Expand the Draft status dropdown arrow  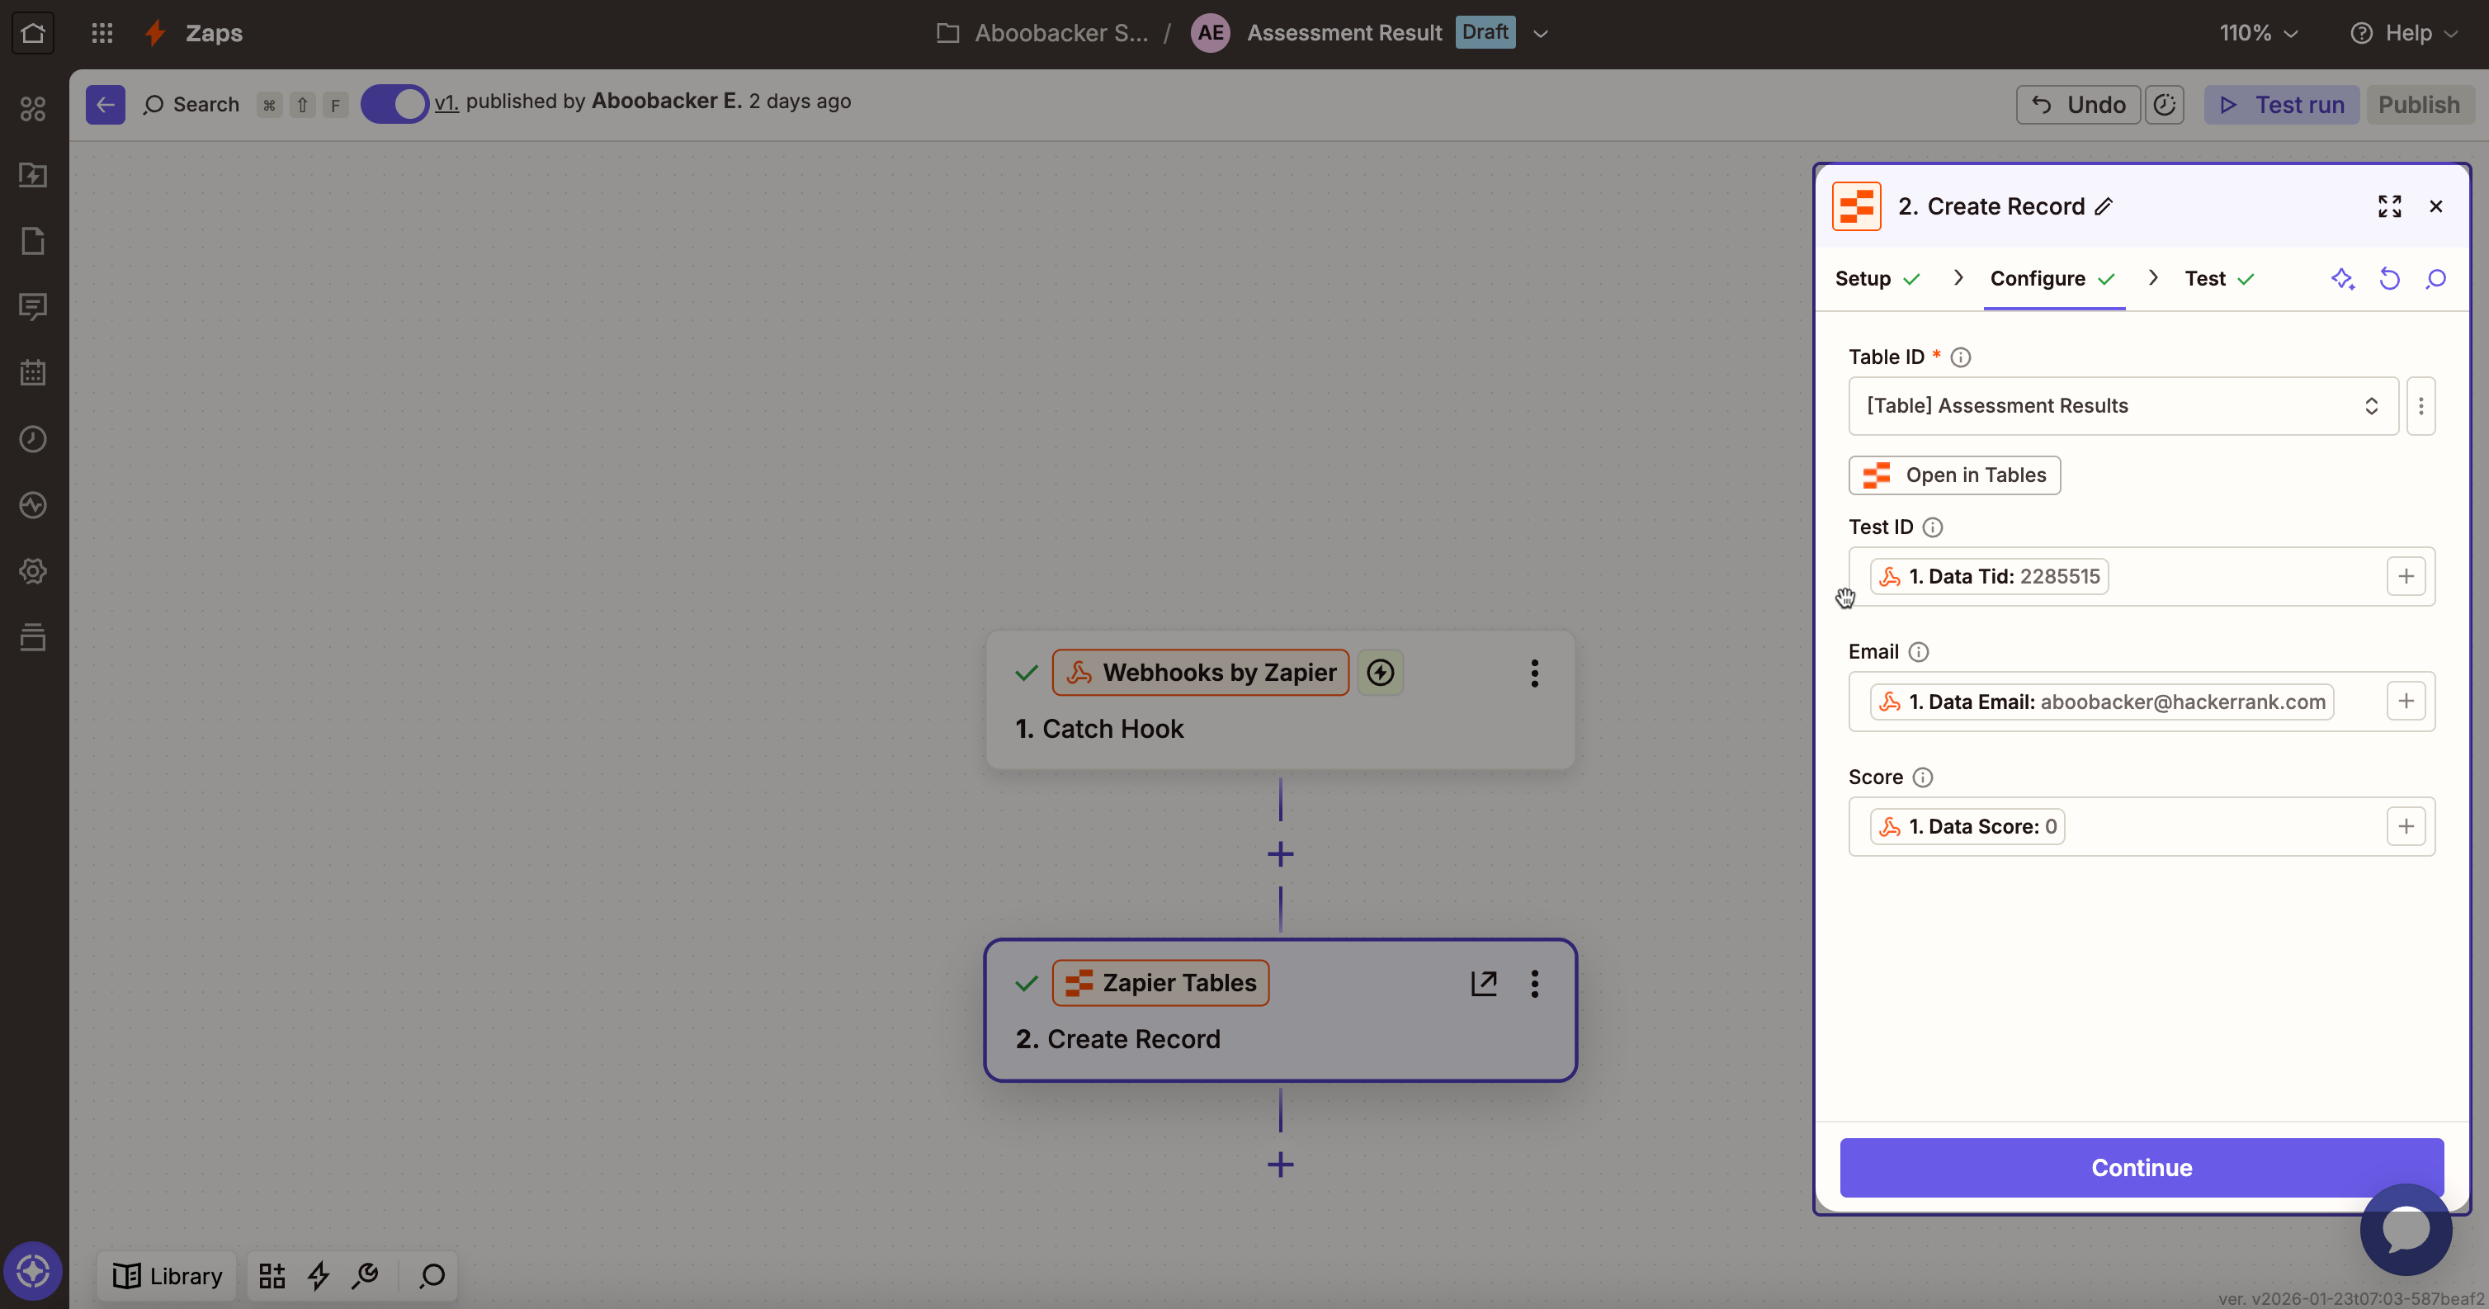[x=1540, y=34]
